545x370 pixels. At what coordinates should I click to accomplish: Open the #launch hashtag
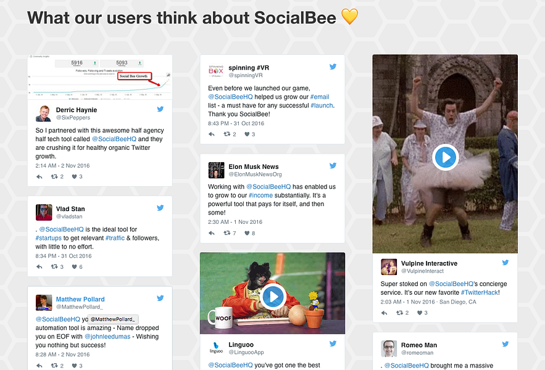coord(322,105)
